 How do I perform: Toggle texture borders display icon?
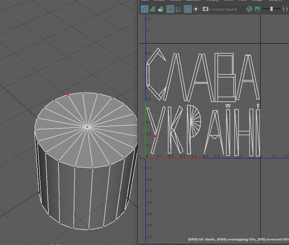[170, 9]
